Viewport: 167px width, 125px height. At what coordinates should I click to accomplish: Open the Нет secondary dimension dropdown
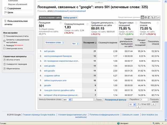[x=75, y=44]
